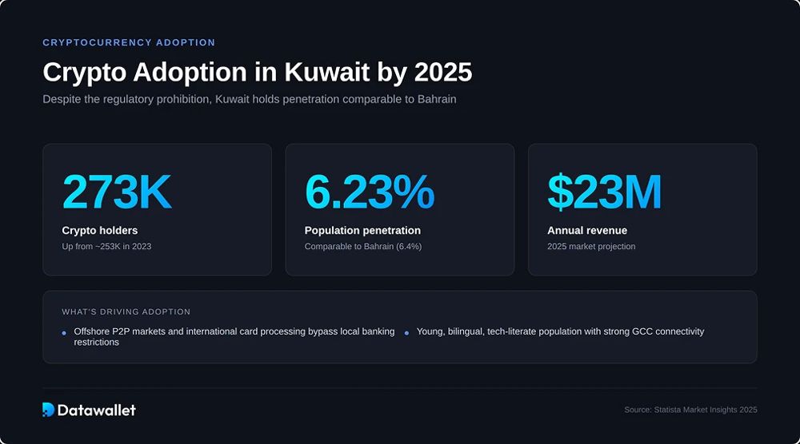Image resolution: width=800 pixels, height=444 pixels.
Task: Click the Crypto holders label
Action: point(100,230)
